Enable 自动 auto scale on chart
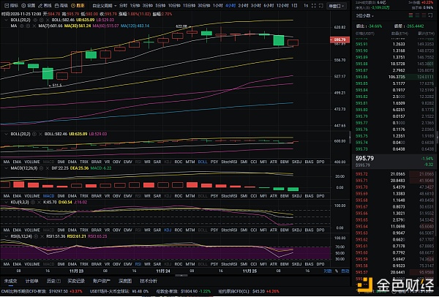439x297 pixels. click(x=345, y=271)
